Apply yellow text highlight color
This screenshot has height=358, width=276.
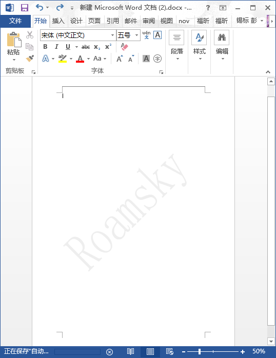[62, 59]
